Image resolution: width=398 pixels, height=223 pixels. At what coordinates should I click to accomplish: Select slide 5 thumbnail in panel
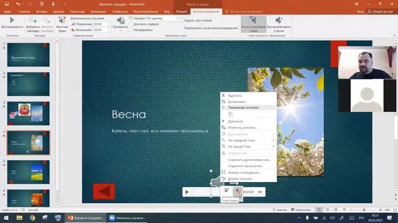[x=29, y=172]
